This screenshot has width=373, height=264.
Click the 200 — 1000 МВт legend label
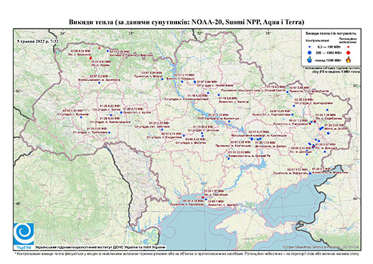[329, 52]
